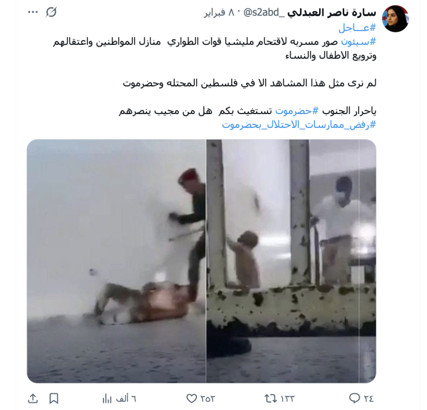Click the display name سارة ناصر العبدلي
The width and height of the screenshot is (427, 410).
[331, 12]
